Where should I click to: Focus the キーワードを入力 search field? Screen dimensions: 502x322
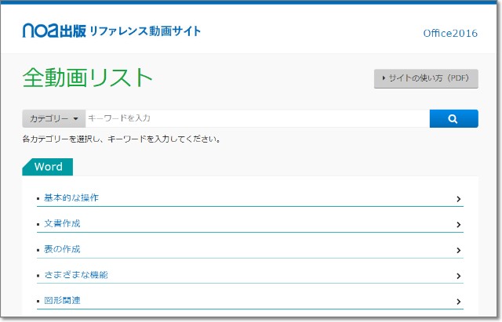[x=256, y=119]
